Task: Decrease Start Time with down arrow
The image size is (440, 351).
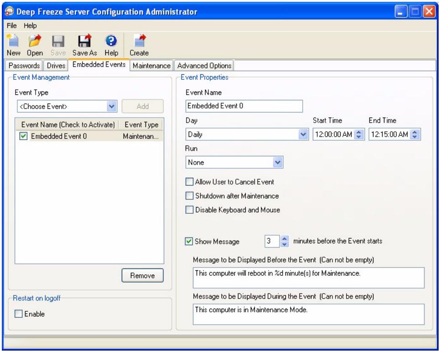Action: [359, 137]
